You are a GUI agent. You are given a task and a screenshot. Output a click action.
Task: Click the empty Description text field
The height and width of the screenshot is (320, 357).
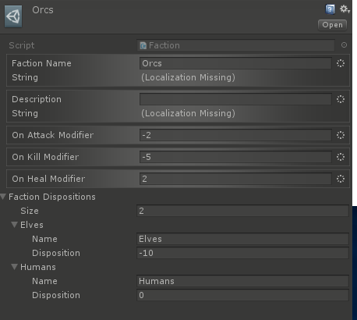235,99
